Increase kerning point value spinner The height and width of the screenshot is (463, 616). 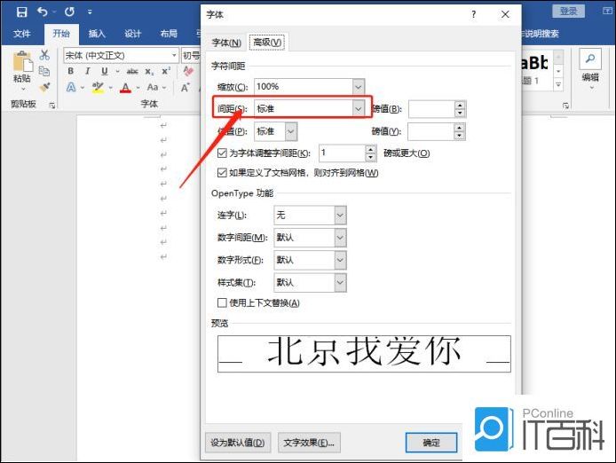(x=370, y=150)
